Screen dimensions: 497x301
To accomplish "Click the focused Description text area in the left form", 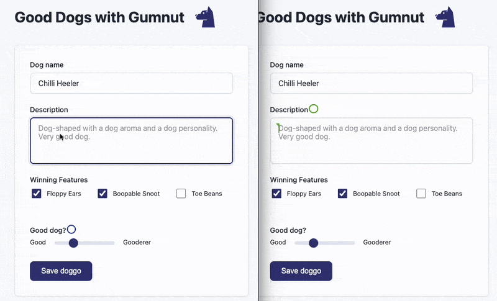I will [x=132, y=141].
